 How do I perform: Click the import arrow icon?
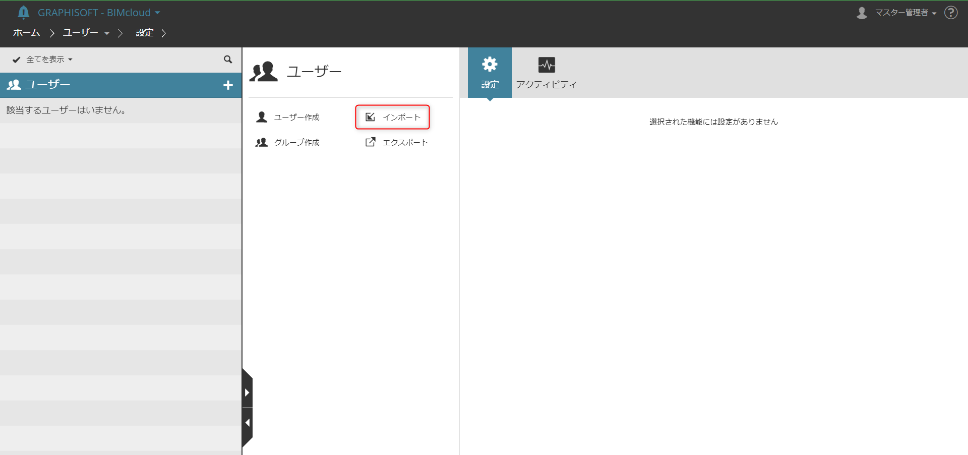pos(370,117)
